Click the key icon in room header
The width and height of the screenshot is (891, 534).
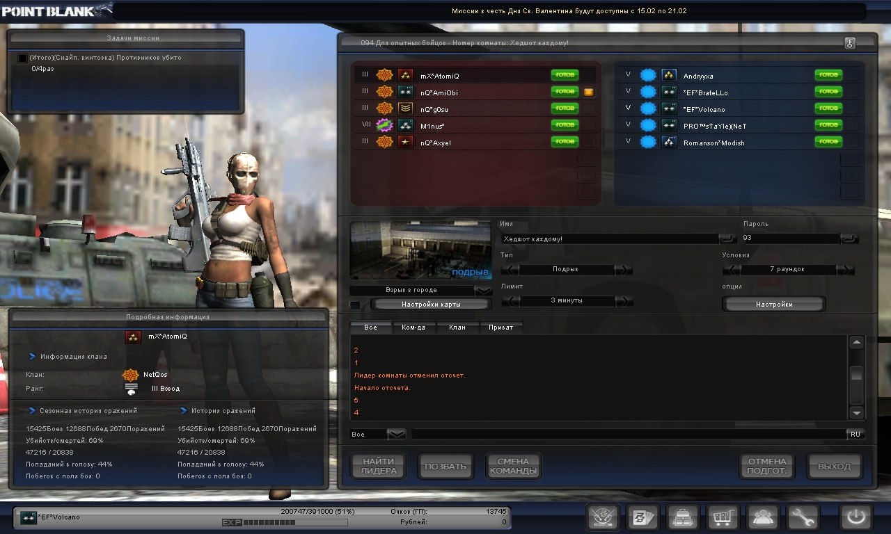coord(850,43)
